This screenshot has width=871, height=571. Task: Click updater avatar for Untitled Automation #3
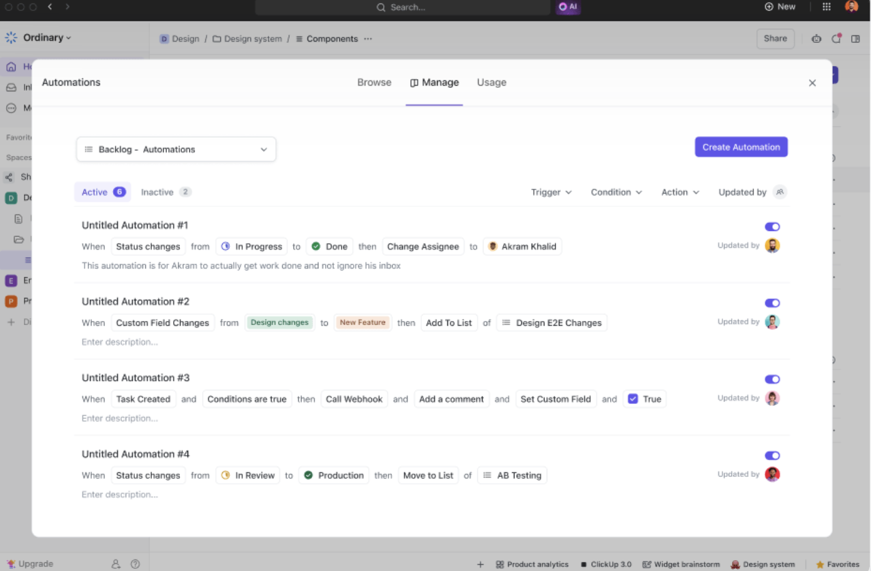(x=772, y=398)
